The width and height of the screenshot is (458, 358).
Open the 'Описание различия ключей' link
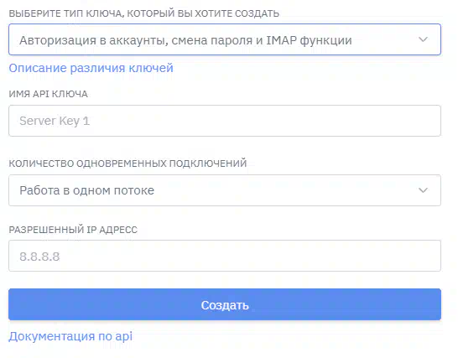point(91,68)
